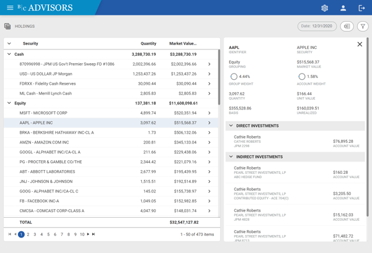Open details arrow for FDRXX Fidelity Cash Reserves

pyautogui.click(x=210, y=84)
